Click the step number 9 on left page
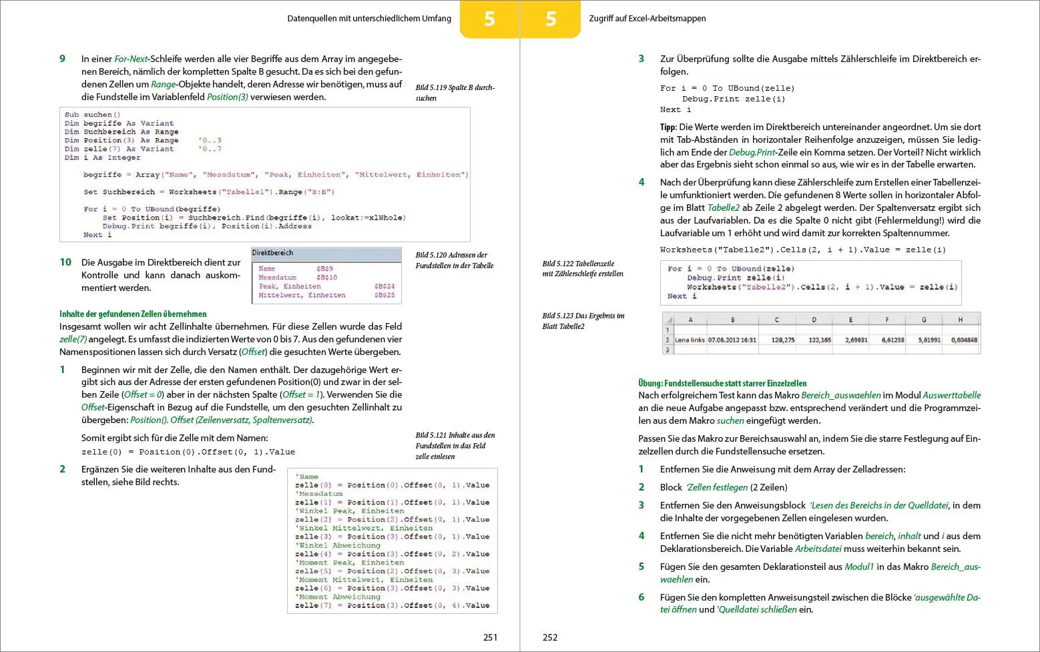The width and height of the screenshot is (1040, 652). pos(62,59)
